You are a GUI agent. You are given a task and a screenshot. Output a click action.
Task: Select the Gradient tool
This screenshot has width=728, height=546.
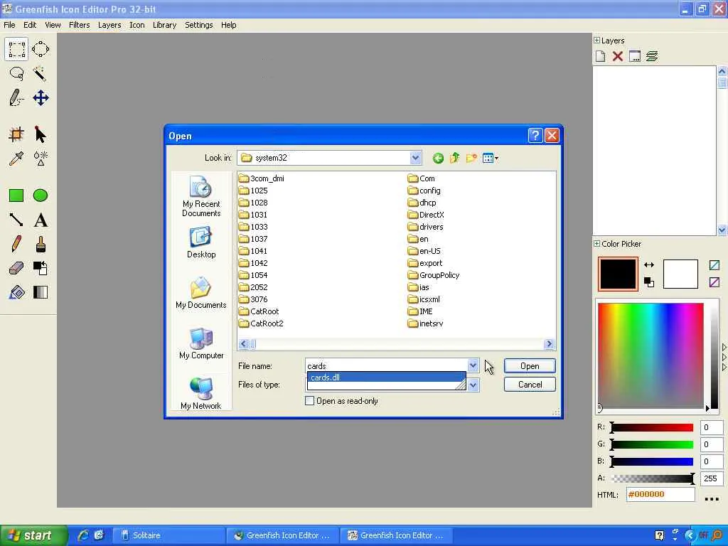point(41,292)
